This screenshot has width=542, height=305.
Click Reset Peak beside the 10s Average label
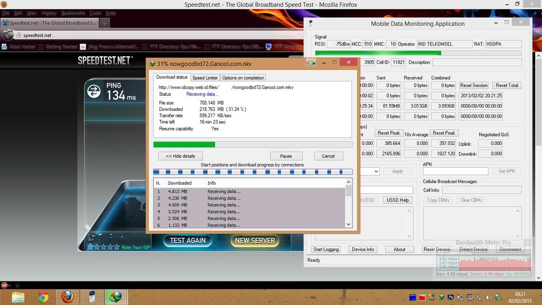point(444,133)
